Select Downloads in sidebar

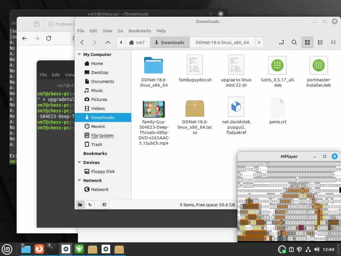103,117
